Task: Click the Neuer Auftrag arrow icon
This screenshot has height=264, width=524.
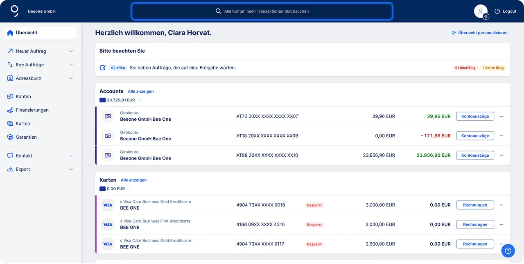Action: (10, 51)
